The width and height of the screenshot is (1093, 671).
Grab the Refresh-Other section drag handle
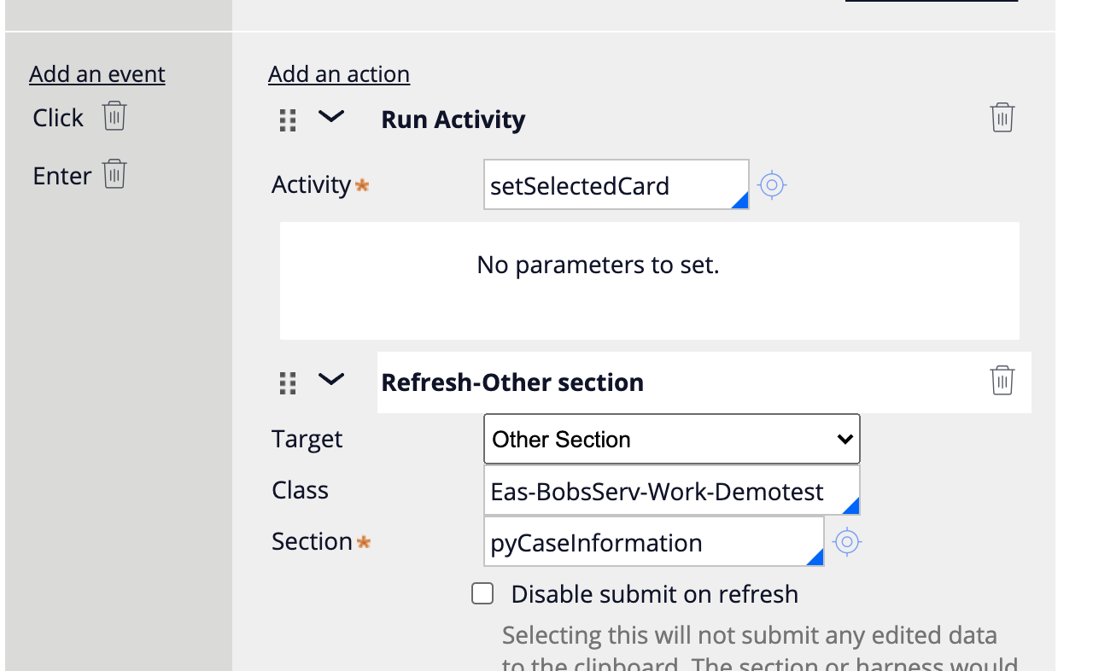287,382
